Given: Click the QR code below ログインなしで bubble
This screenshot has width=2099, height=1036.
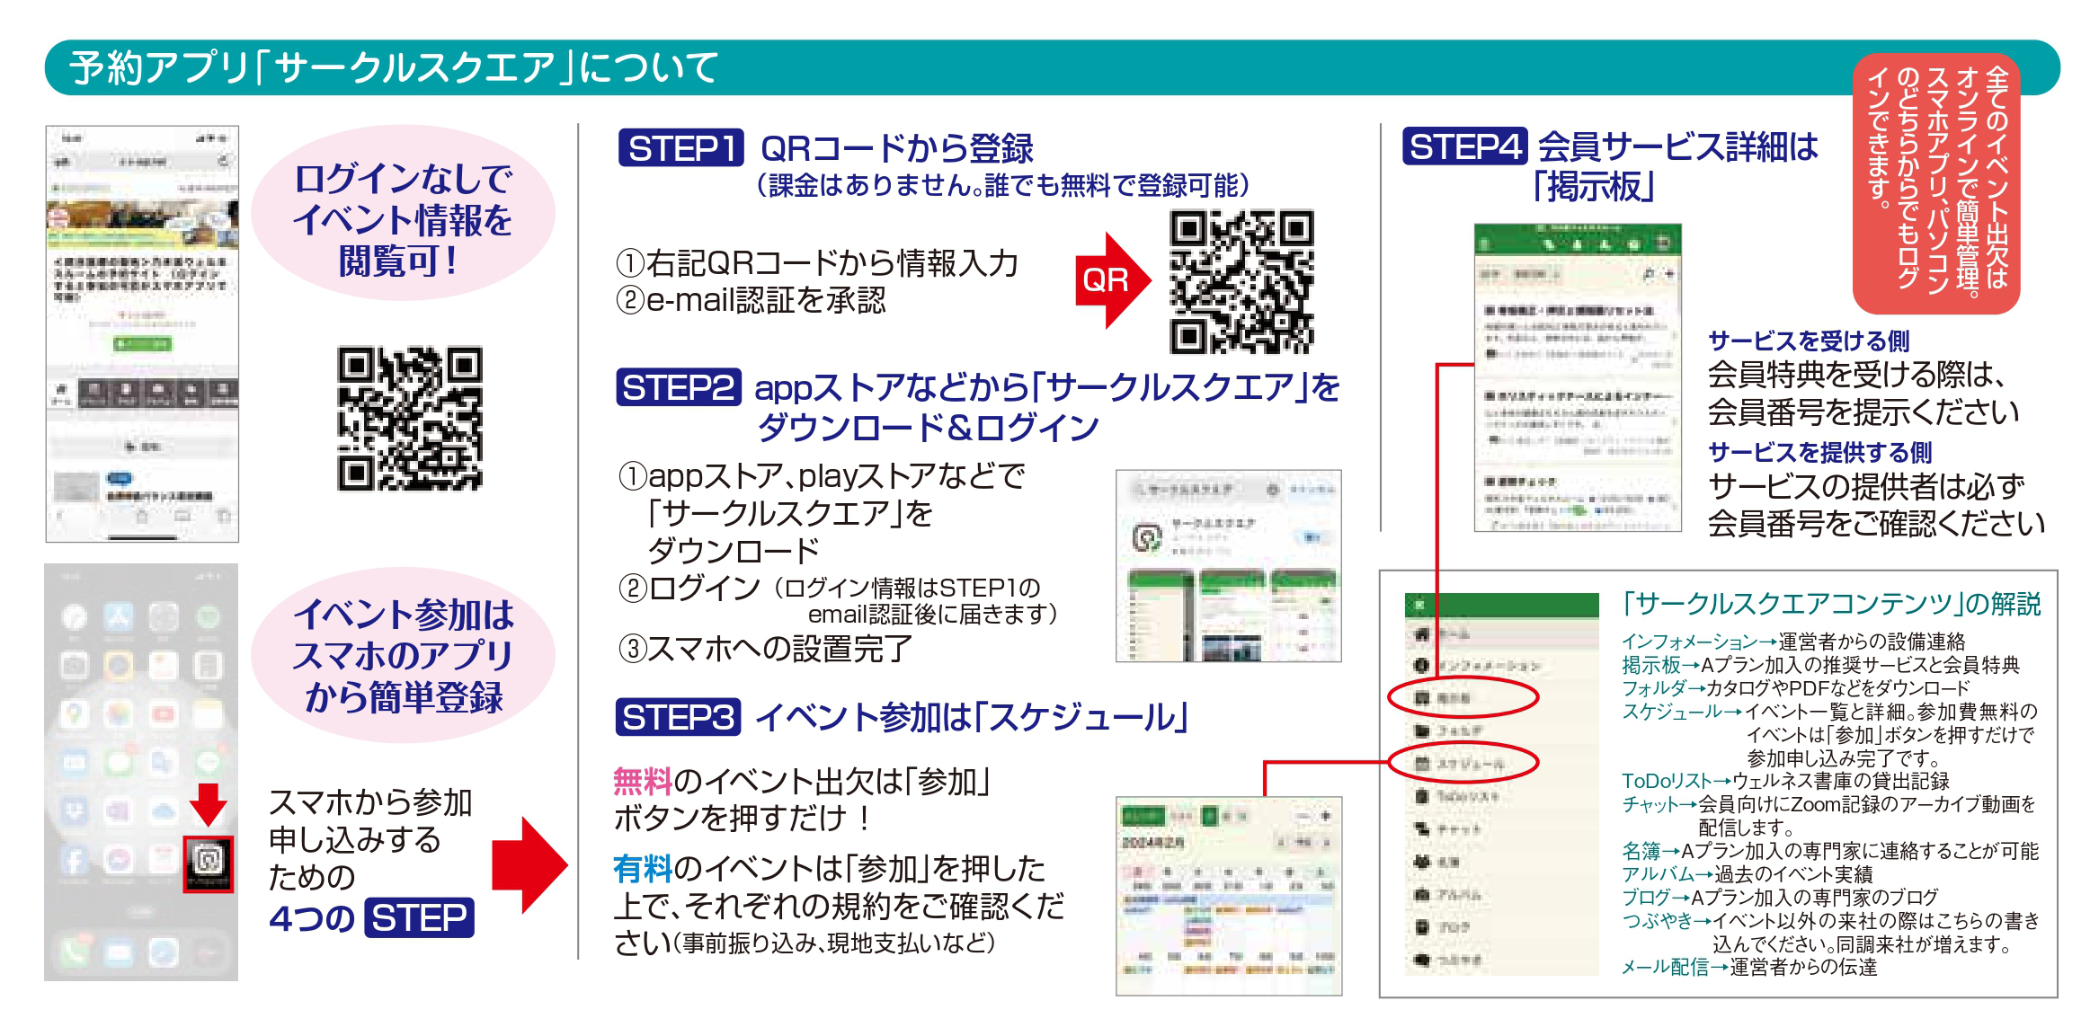Looking at the screenshot, I should click(410, 418).
